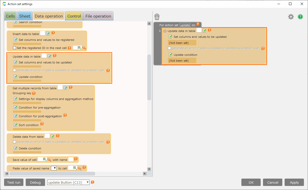Open editor for 'Set columns and values to be registered'
This screenshot has width=308, height=190.
[x=16, y=40]
